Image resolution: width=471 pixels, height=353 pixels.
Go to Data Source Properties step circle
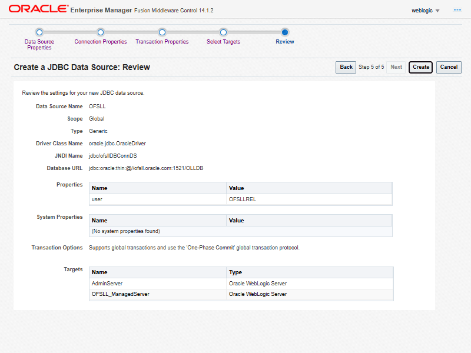[x=39, y=32]
